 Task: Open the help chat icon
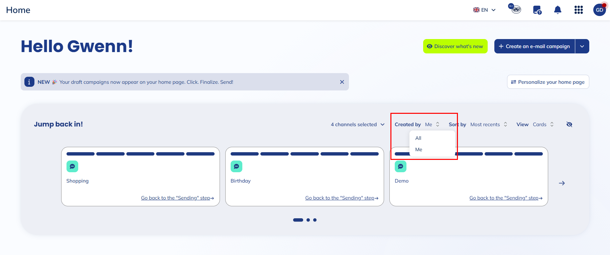tap(537, 10)
